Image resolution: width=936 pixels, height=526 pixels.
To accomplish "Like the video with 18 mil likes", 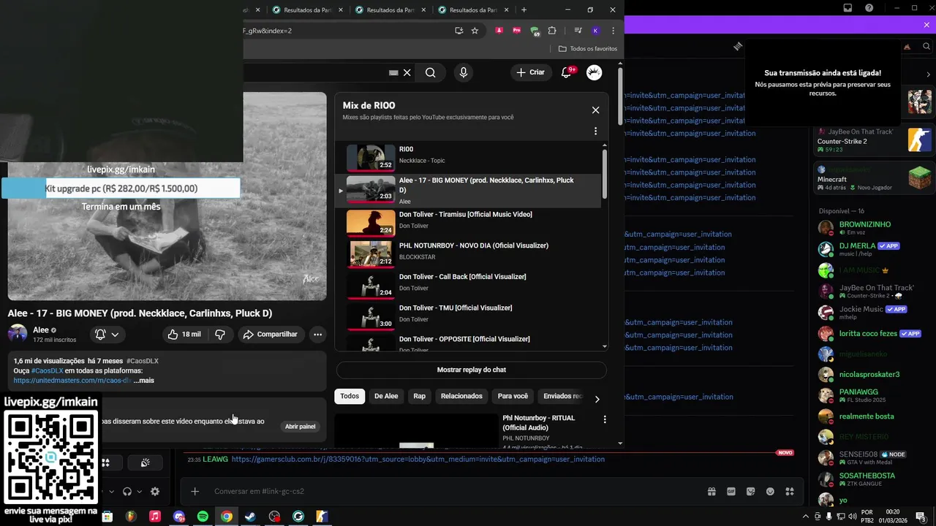I will point(184,335).
